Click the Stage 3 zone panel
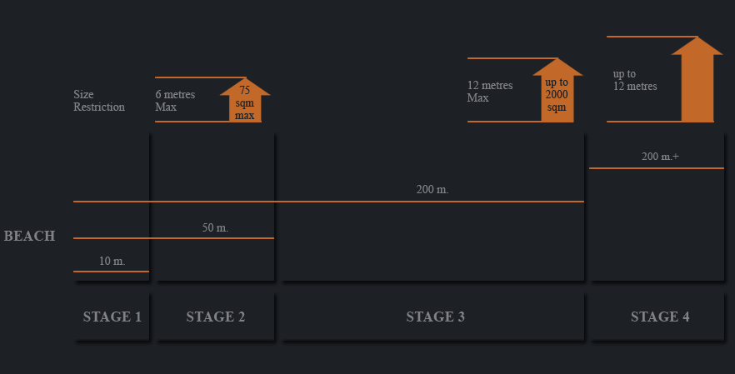The width and height of the screenshot is (735, 374). tap(432, 207)
